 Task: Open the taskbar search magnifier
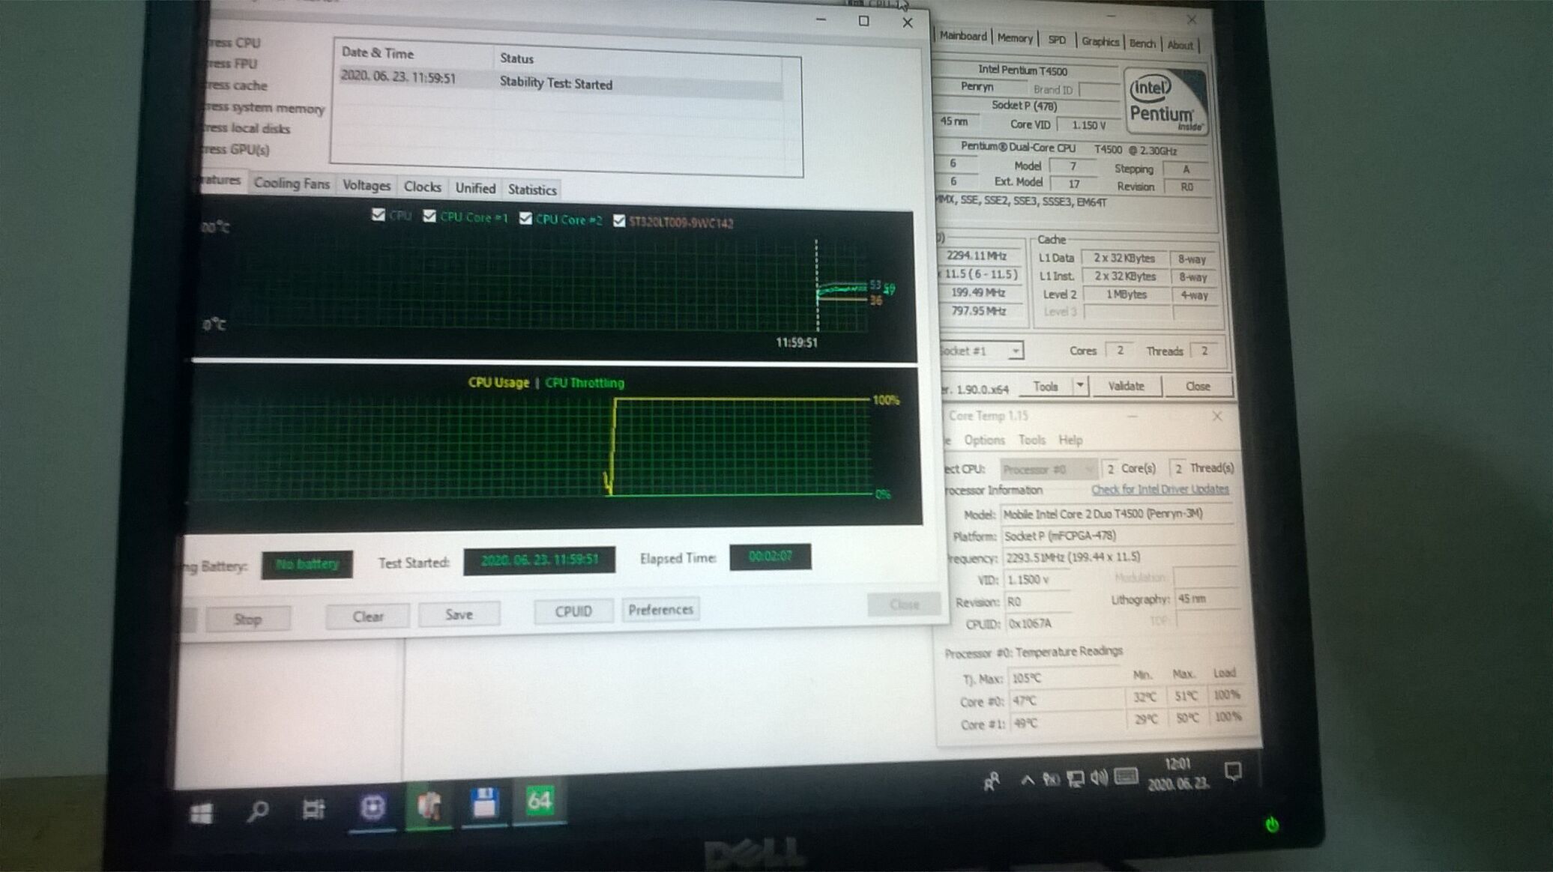(x=258, y=811)
